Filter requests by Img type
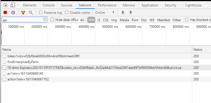The width and height of the screenshot is (211, 103). pyautogui.click(x=114, y=20)
